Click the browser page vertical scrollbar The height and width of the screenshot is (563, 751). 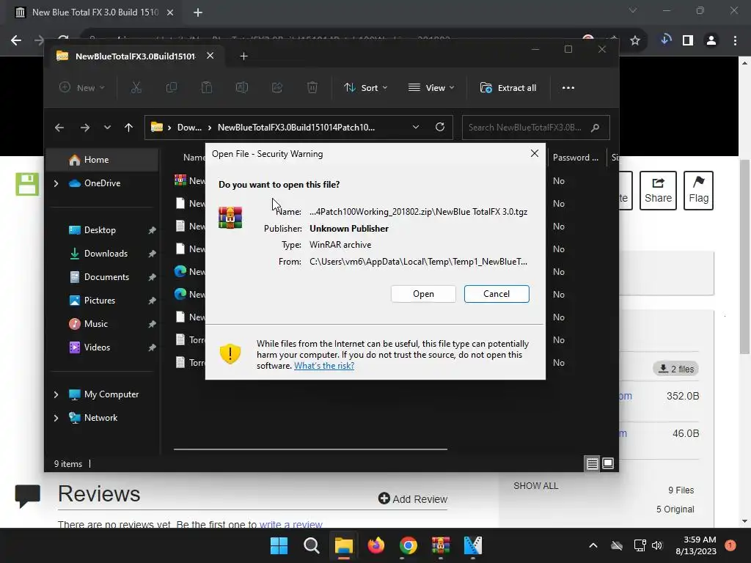(x=745, y=257)
